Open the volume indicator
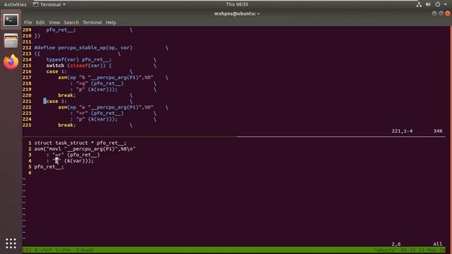This screenshot has width=452, height=254. (428, 4)
